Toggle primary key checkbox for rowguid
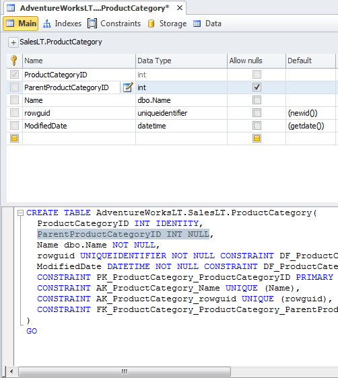The width and height of the screenshot is (338, 378). (14, 113)
